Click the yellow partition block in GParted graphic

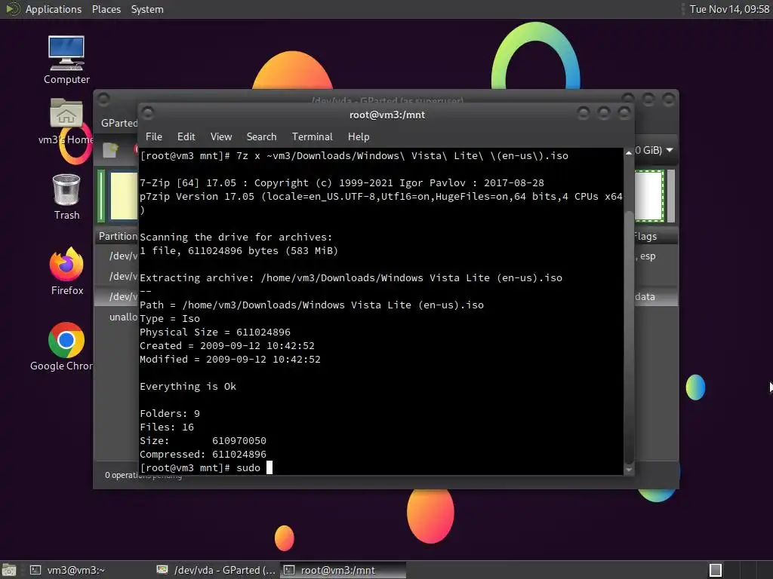tap(123, 196)
